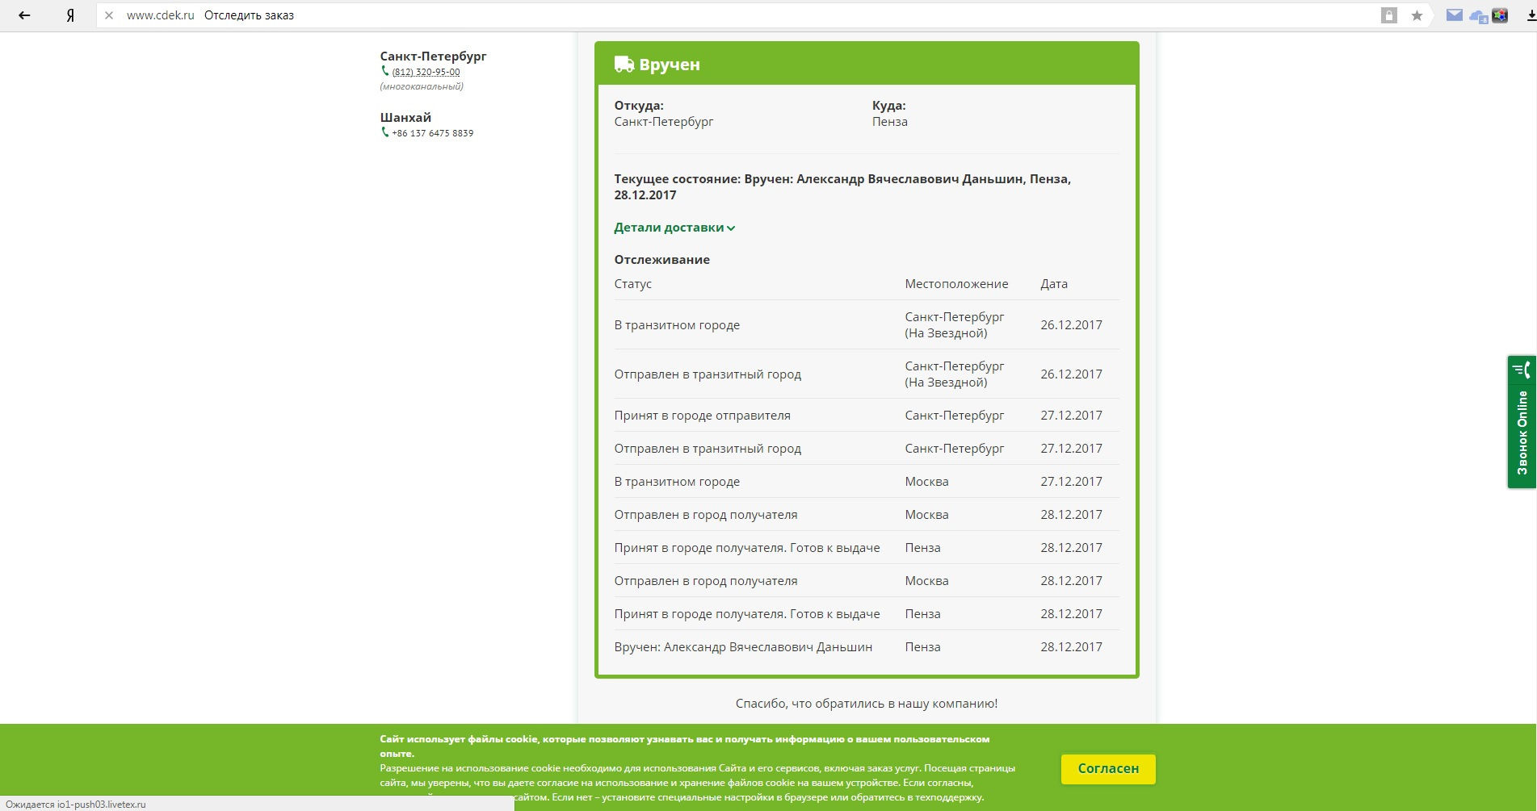Select "Принят в городе отправителя" status row
This screenshot has height=811, width=1537.
click(x=867, y=415)
